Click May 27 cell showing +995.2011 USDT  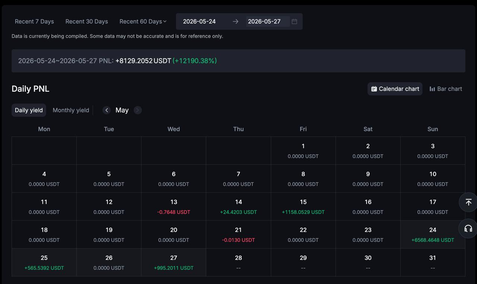pyautogui.click(x=174, y=262)
